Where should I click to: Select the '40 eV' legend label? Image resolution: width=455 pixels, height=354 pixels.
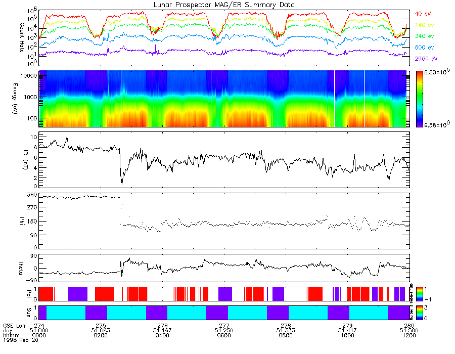point(423,14)
